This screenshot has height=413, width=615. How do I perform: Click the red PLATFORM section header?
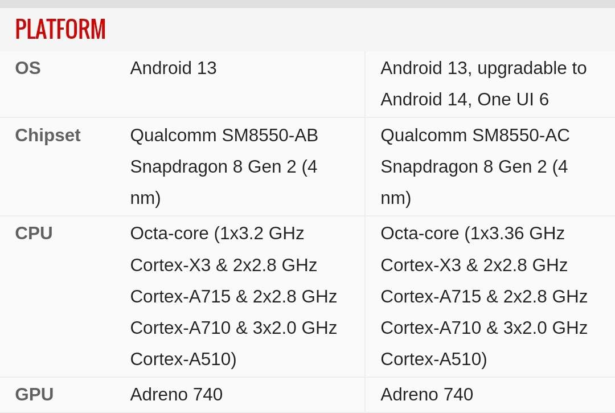pos(60,30)
